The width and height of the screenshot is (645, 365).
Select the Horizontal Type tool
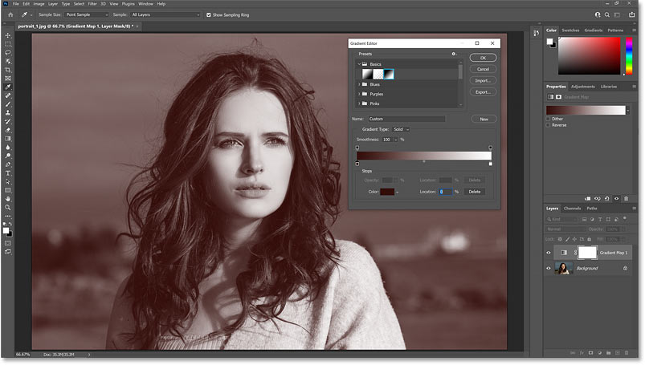(x=8, y=173)
